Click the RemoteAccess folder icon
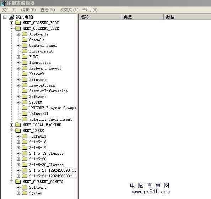 (25, 85)
